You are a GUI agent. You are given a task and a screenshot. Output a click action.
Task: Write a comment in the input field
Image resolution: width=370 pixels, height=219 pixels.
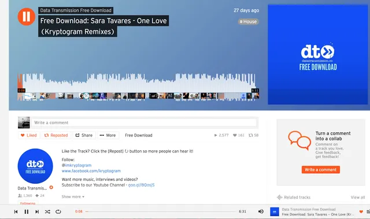click(x=145, y=123)
